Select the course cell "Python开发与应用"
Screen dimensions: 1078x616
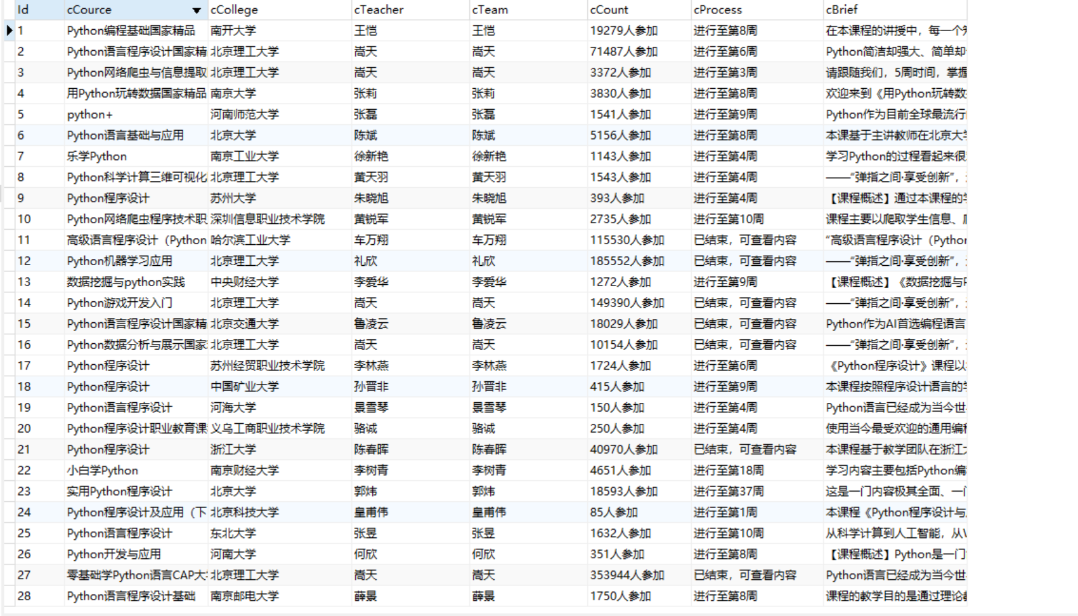[x=136, y=554]
